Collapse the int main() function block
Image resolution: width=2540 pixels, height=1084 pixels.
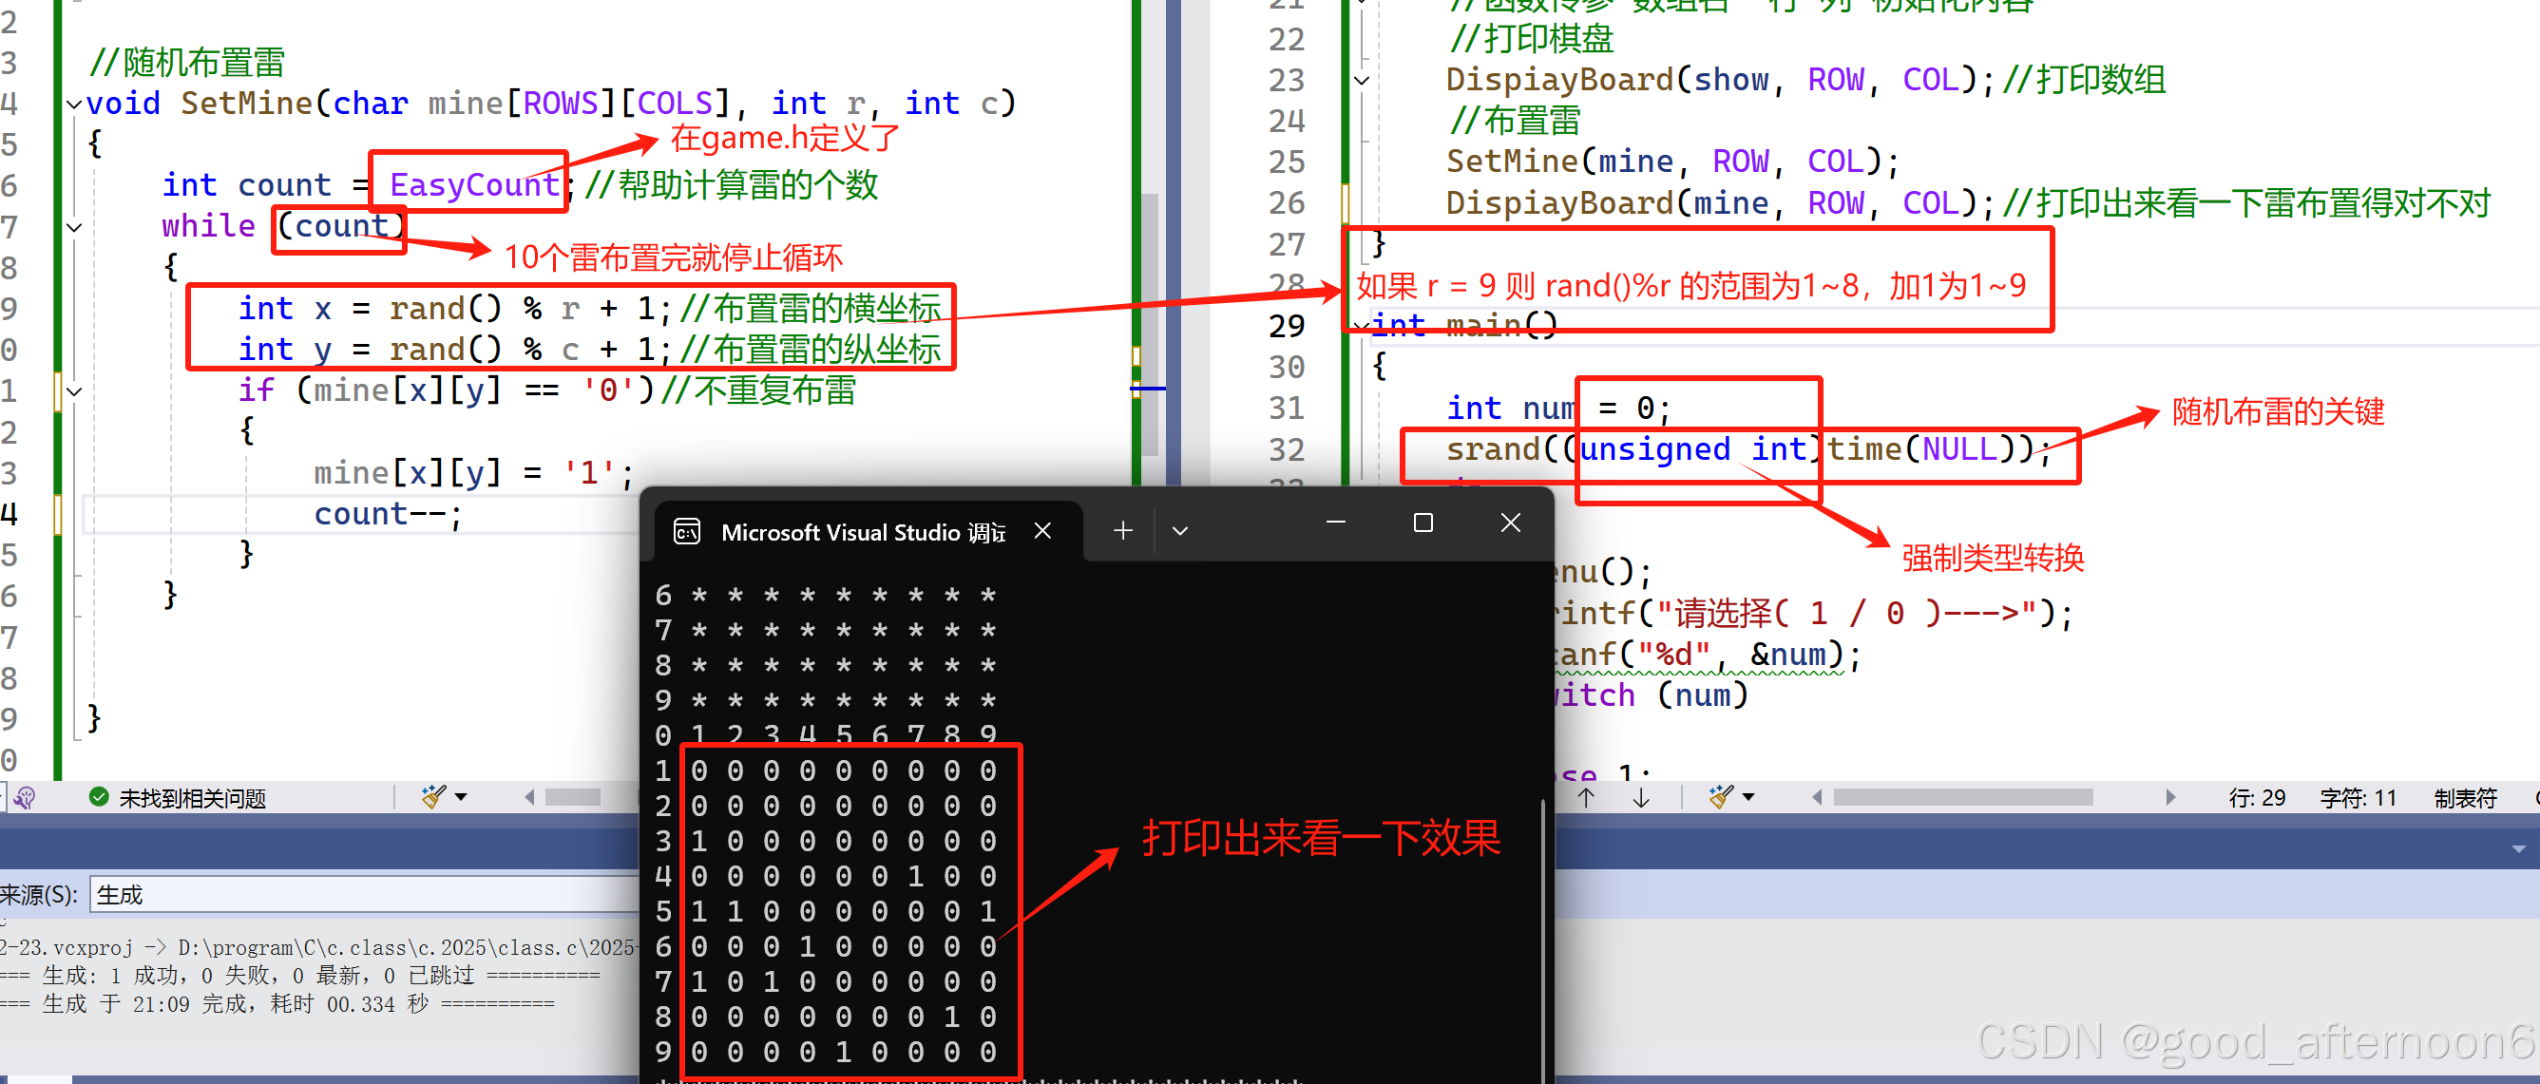pos(1361,325)
